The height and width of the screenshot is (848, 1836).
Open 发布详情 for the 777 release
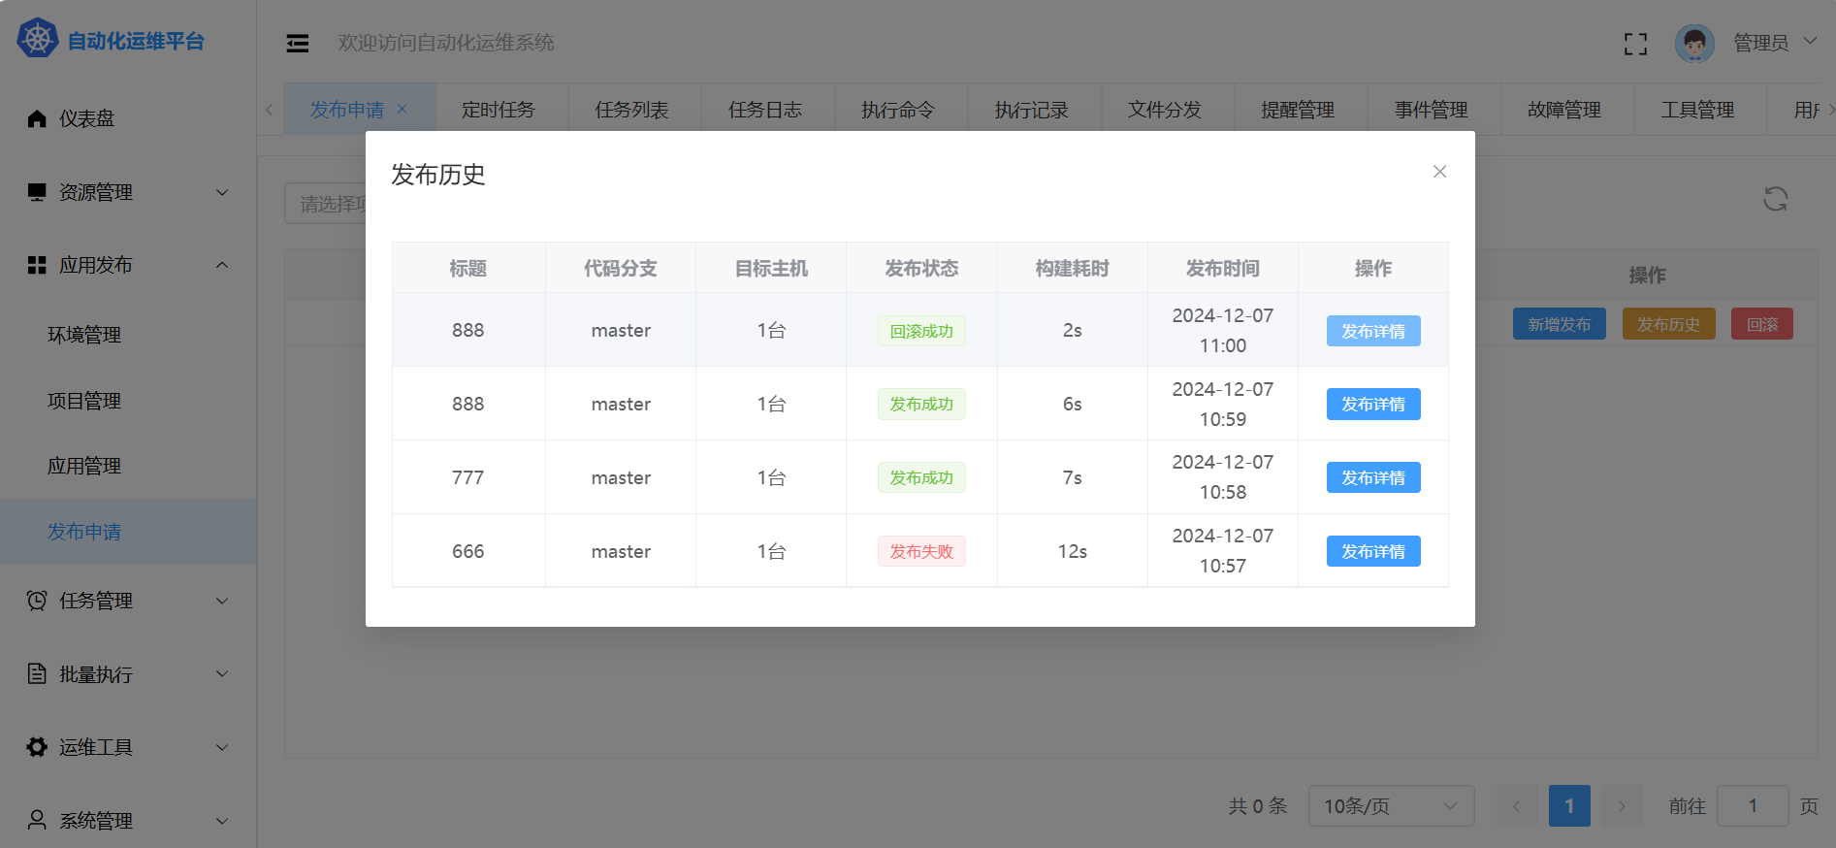tap(1372, 477)
